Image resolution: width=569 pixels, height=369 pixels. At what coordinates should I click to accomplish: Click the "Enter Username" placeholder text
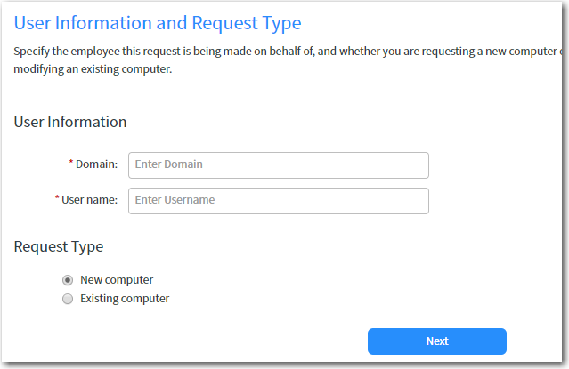[175, 200]
